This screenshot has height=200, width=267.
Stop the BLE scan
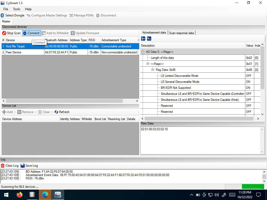[11, 33]
